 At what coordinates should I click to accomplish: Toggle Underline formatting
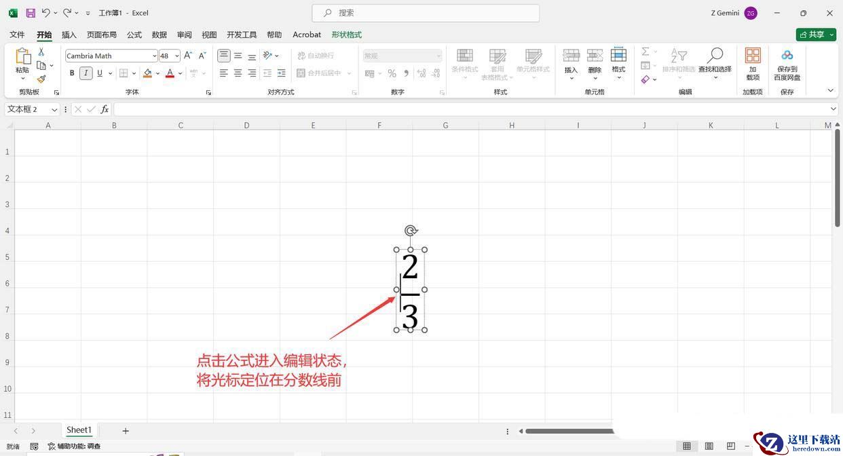(x=100, y=73)
